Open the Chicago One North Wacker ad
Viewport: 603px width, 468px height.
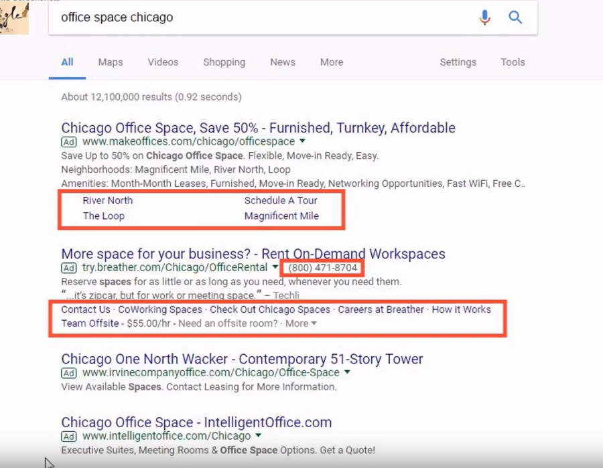(242, 359)
